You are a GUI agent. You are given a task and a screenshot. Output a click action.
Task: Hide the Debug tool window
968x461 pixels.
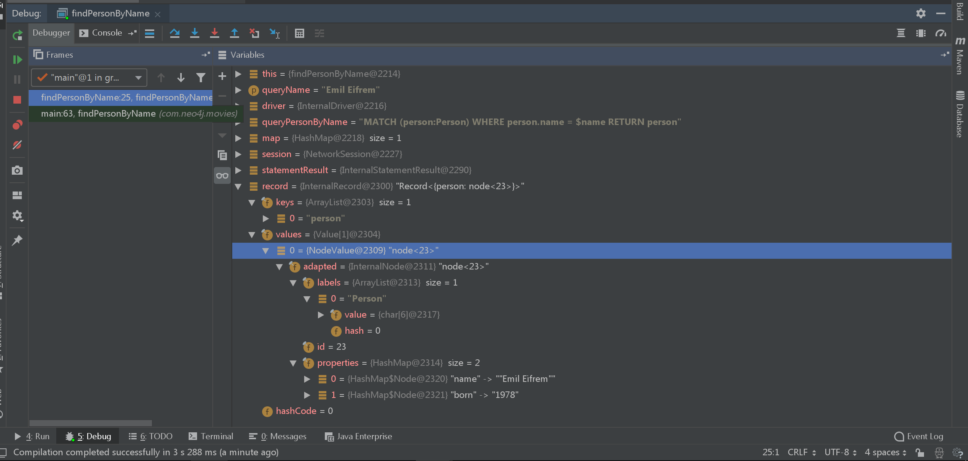(941, 13)
